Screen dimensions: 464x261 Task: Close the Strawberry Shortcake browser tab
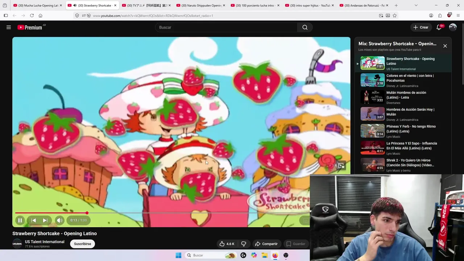click(x=115, y=5)
